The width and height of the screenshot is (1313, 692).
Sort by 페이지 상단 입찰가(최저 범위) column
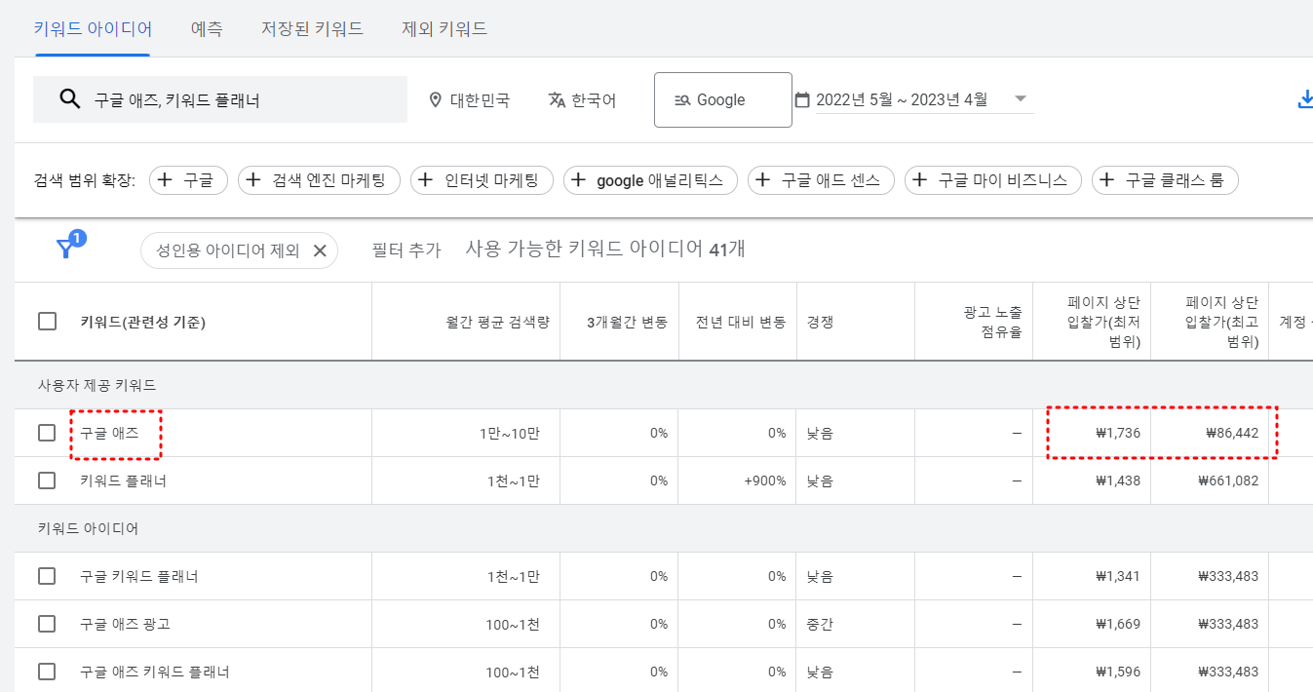pyautogui.click(x=1104, y=322)
